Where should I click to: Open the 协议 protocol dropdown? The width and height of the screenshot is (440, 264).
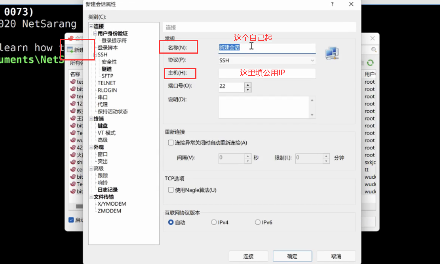pos(312,60)
